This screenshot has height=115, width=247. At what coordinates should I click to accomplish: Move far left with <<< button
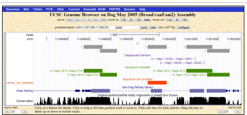[x=69, y=20]
